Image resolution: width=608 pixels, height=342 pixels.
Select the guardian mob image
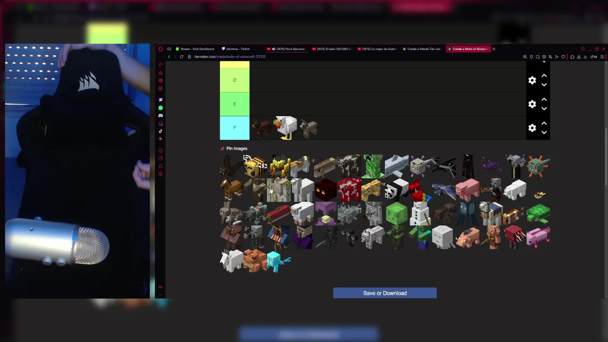pyautogui.click(x=538, y=166)
